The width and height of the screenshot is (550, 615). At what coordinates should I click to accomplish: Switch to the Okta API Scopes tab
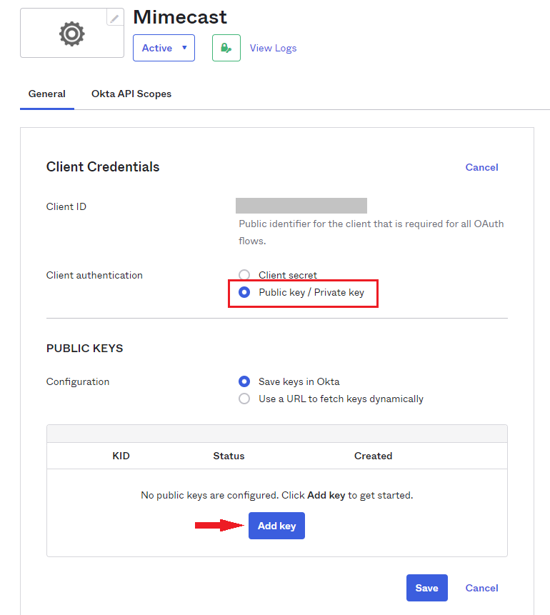point(131,94)
